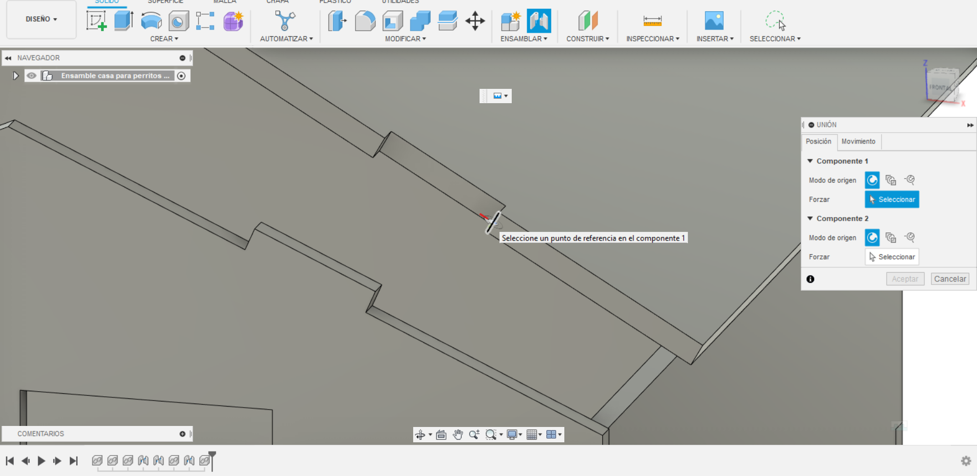Launch the Combine tool
Screen dimensions: 977x476
click(x=420, y=21)
